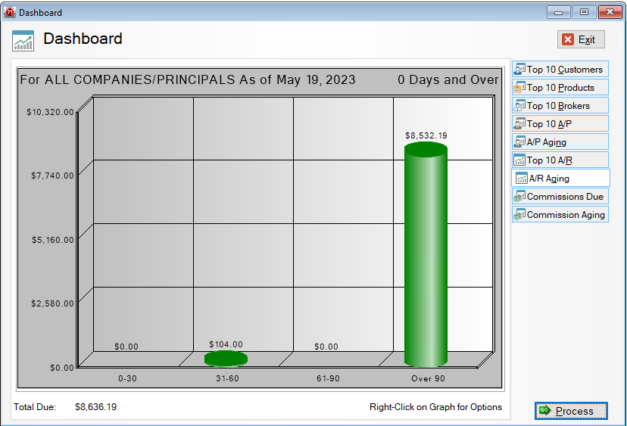Click the $5,160.00 axis value

(53, 240)
